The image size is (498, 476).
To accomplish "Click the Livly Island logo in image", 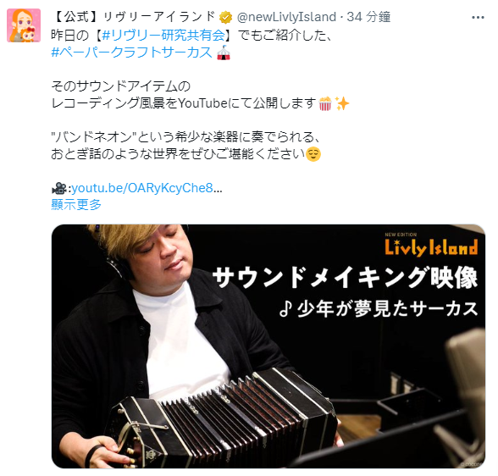I will click(x=431, y=246).
